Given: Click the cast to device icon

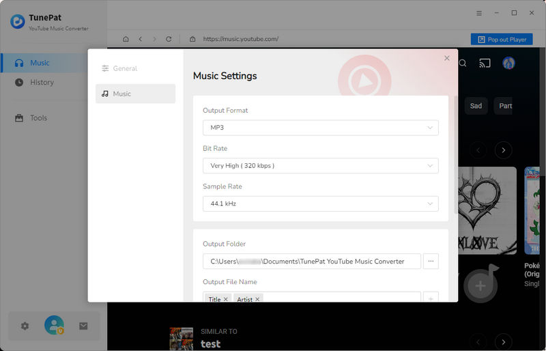Looking at the screenshot, I should 485,64.
